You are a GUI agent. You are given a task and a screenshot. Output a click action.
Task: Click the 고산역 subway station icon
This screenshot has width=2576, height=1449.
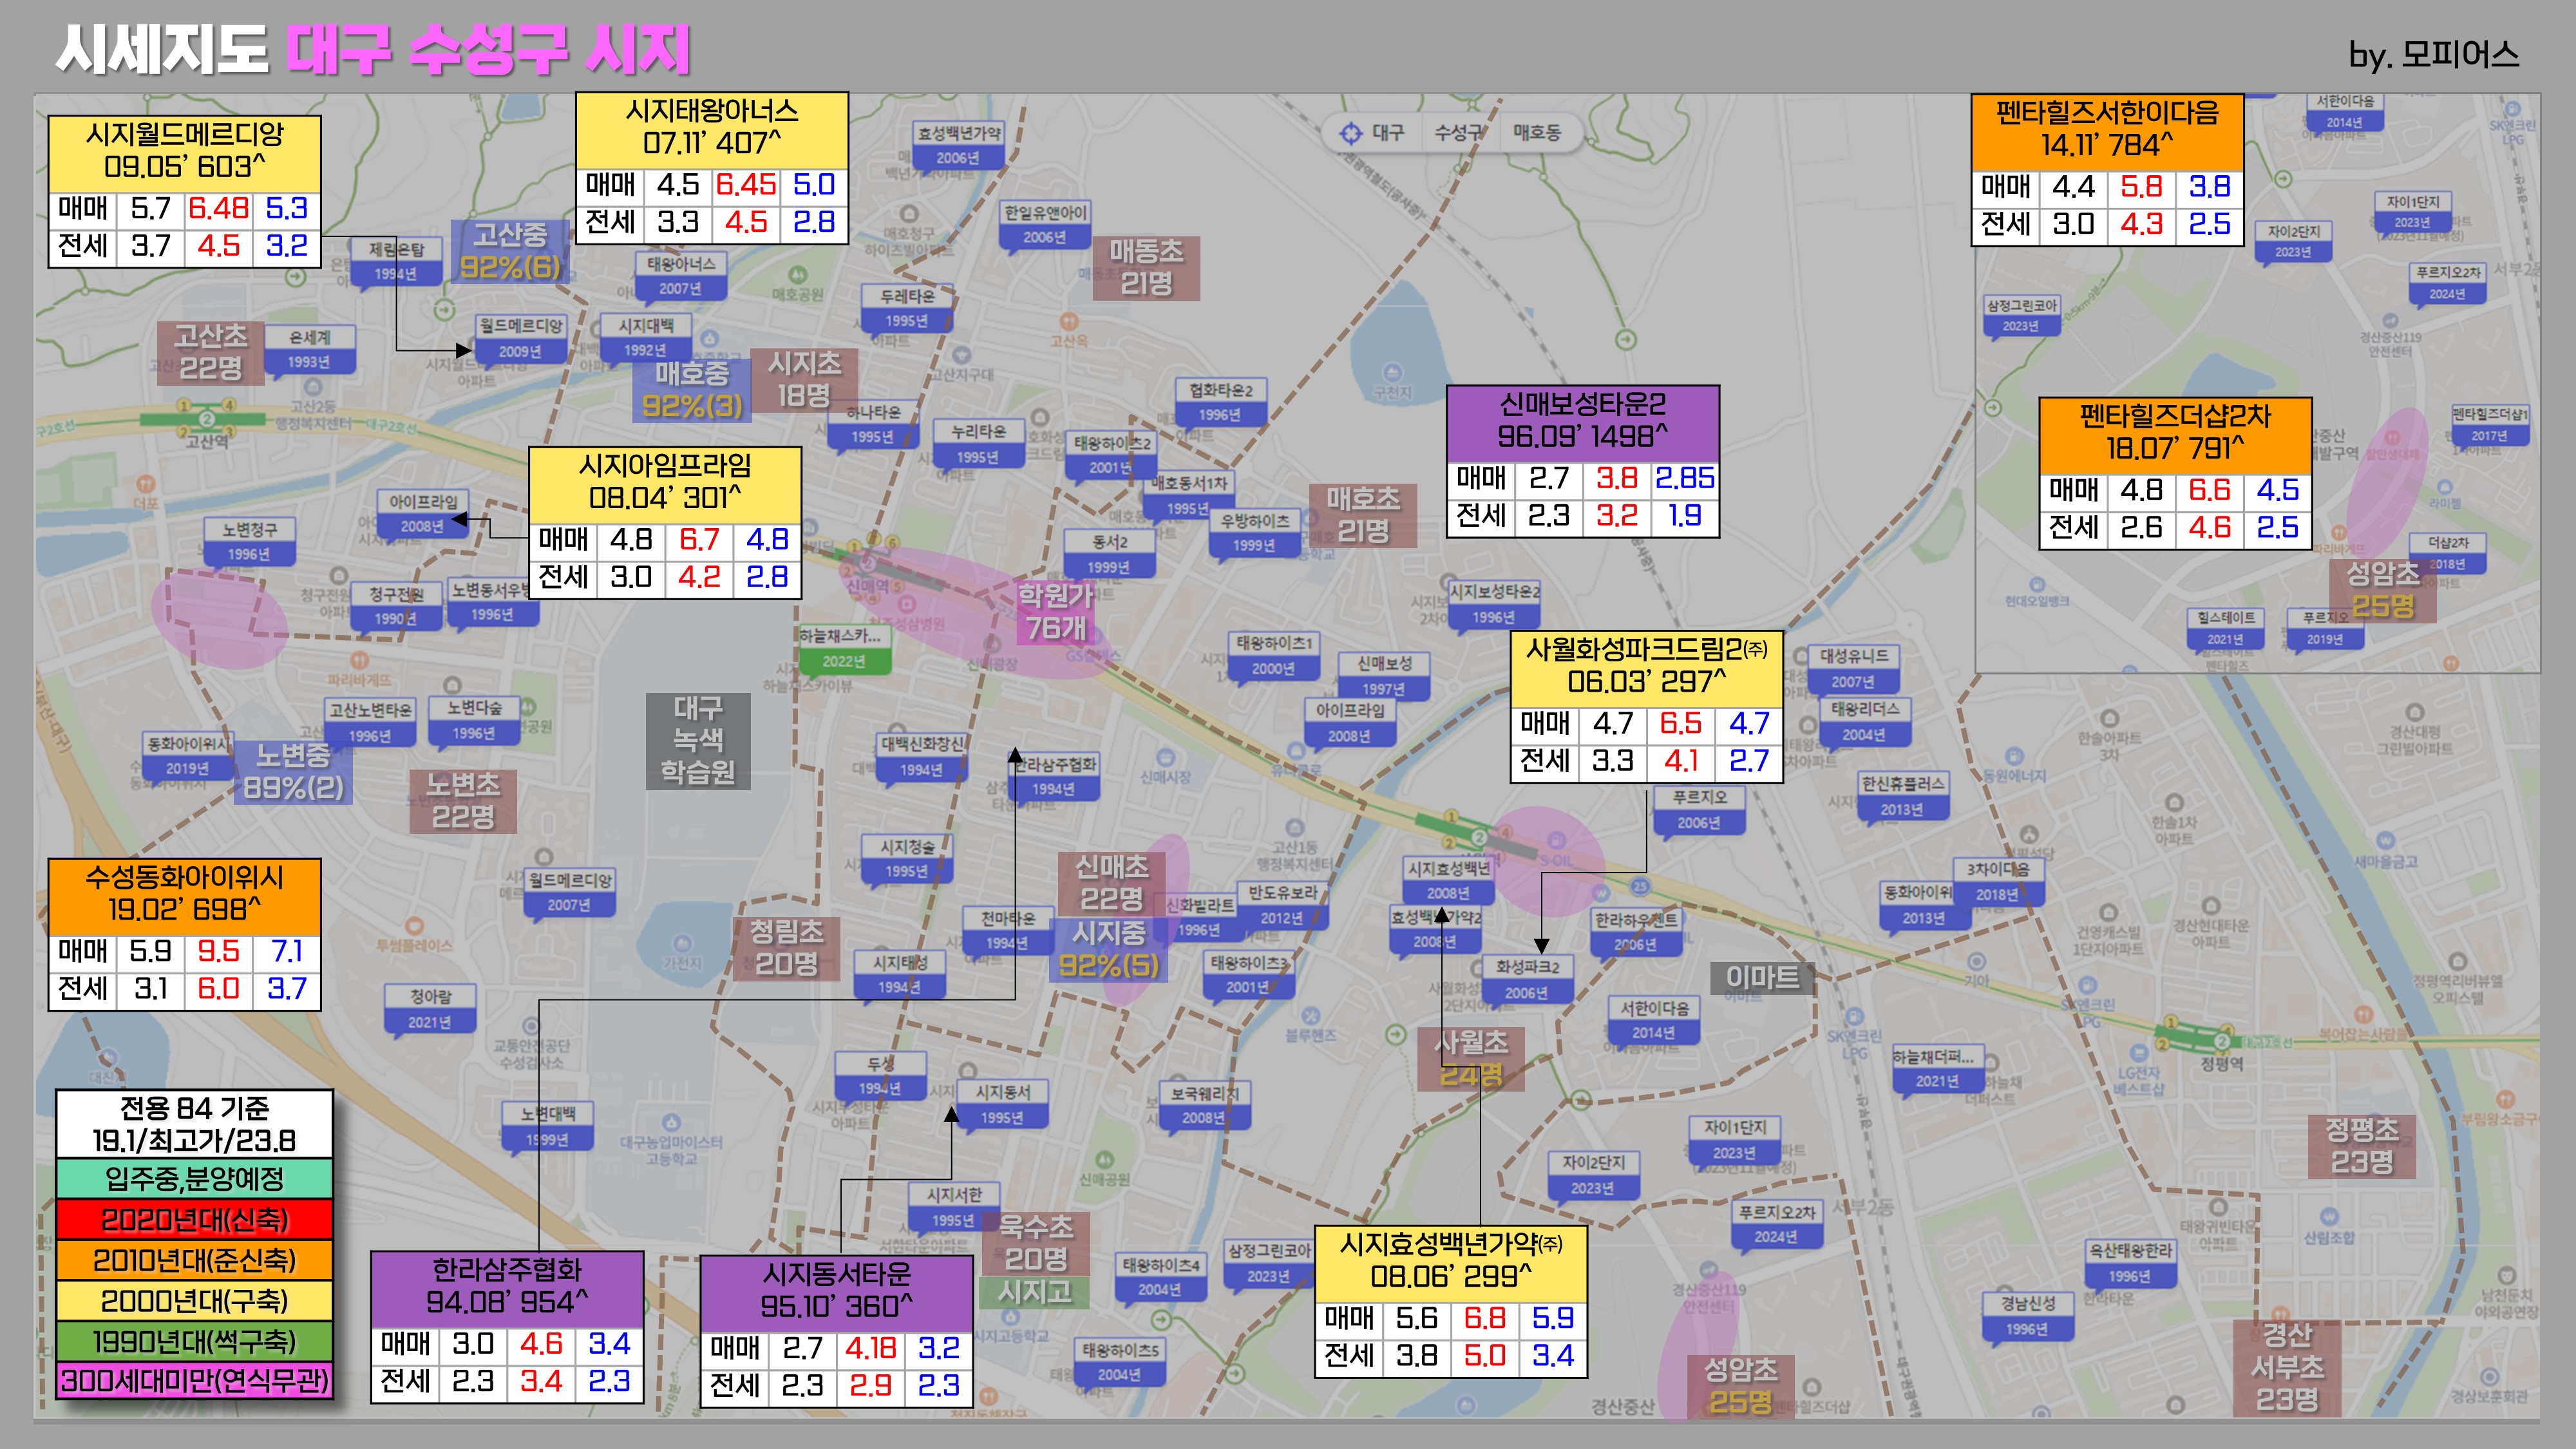point(206,419)
